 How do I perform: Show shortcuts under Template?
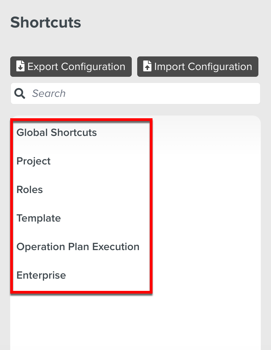(x=38, y=218)
